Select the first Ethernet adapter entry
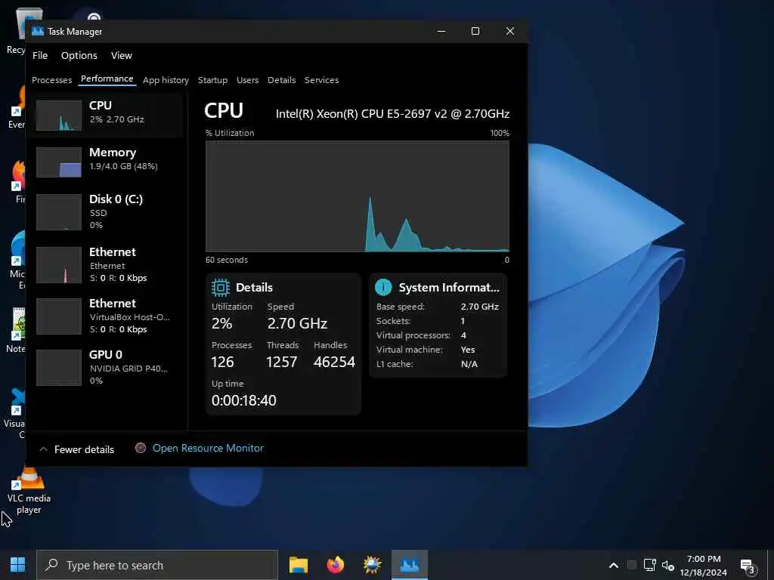The width and height of the screenshot is (774, 580). (x=106, y=265)
